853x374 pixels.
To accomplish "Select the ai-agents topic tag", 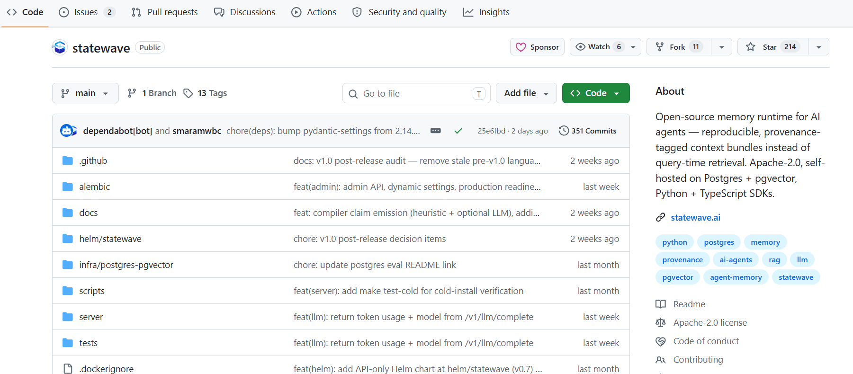I will point(736,260).
